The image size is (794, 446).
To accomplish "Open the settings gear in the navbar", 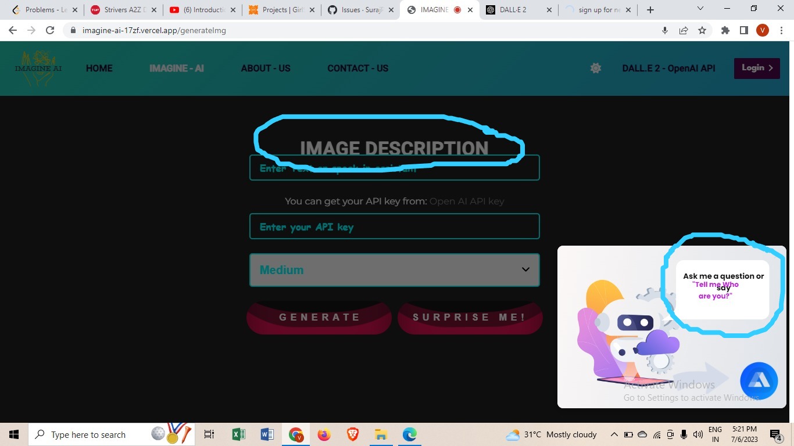I will 595,68.
